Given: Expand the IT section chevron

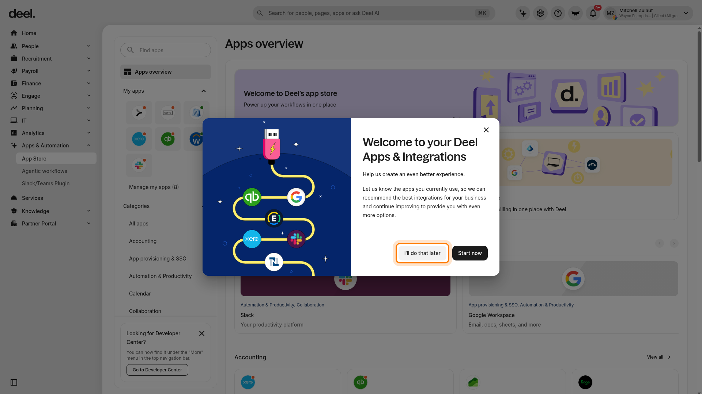Looking at the screenshot, I should pos(89,120).
